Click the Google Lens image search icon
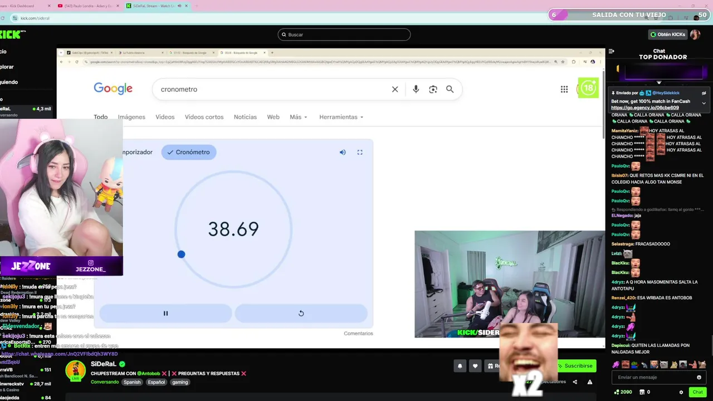The height and width of the screenshot is (401, 713). 433,89
